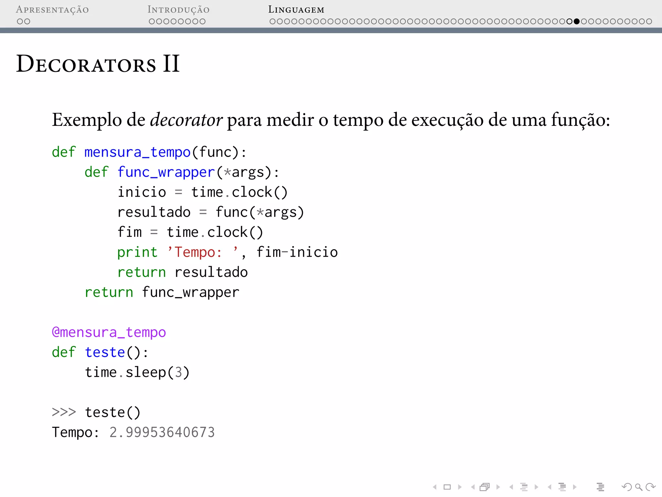The width and height of the screenshot is (662, 497).
Task: Click the filled current-slide dot
Action: (x=577, y=21)
